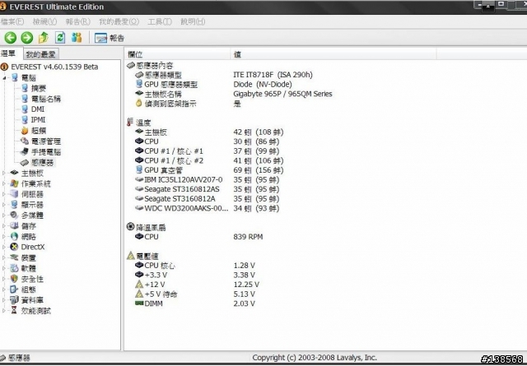Open the 報告(R) menu
This screenshot has width=527, height=366.
[x=77, y=21]
